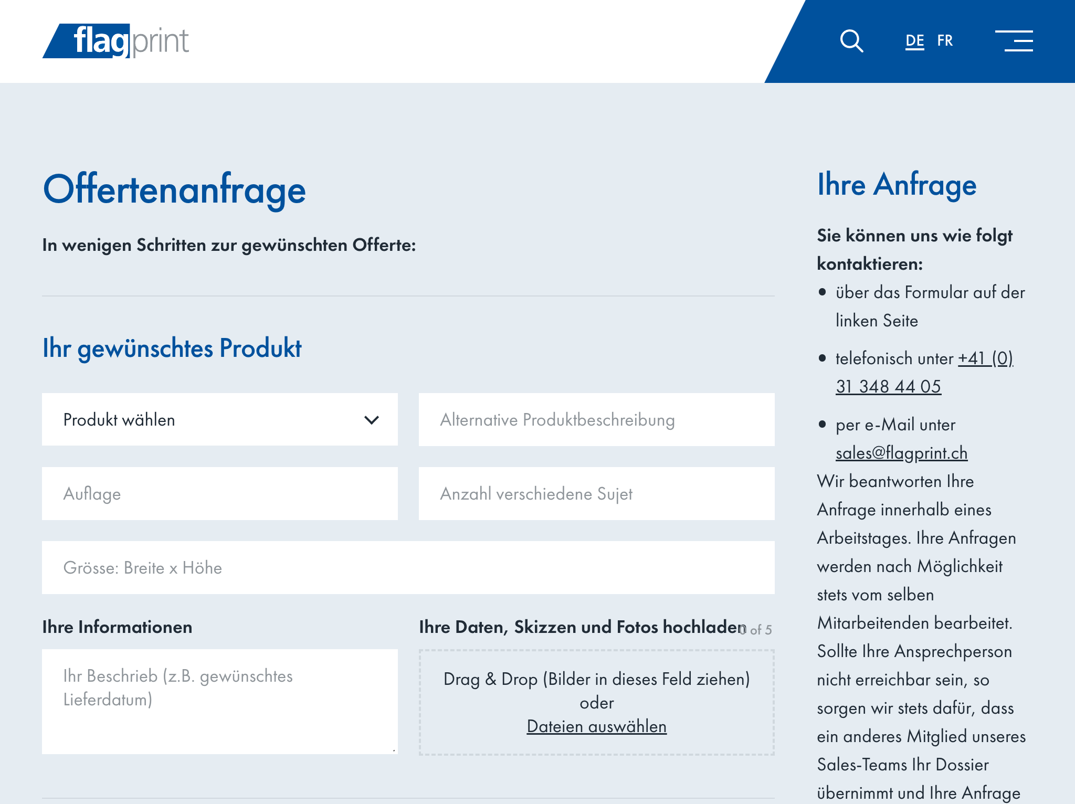
Task: Click the flagprint logo
Action: point(116,41)
